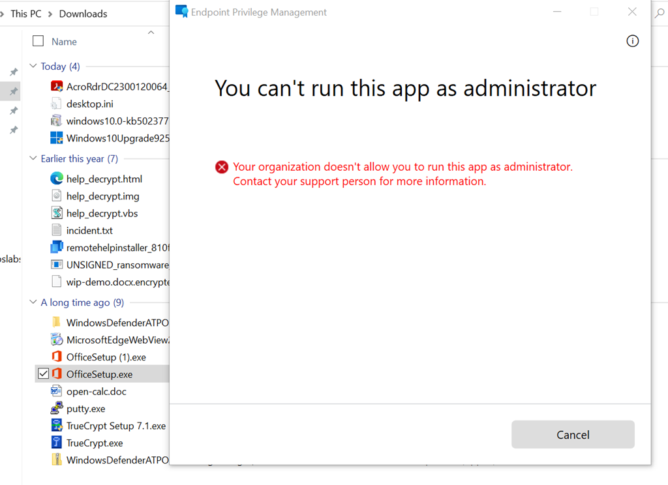Click This PC in the address path
The width and height of the screenshot is (668, 485).
pos(26,14)
